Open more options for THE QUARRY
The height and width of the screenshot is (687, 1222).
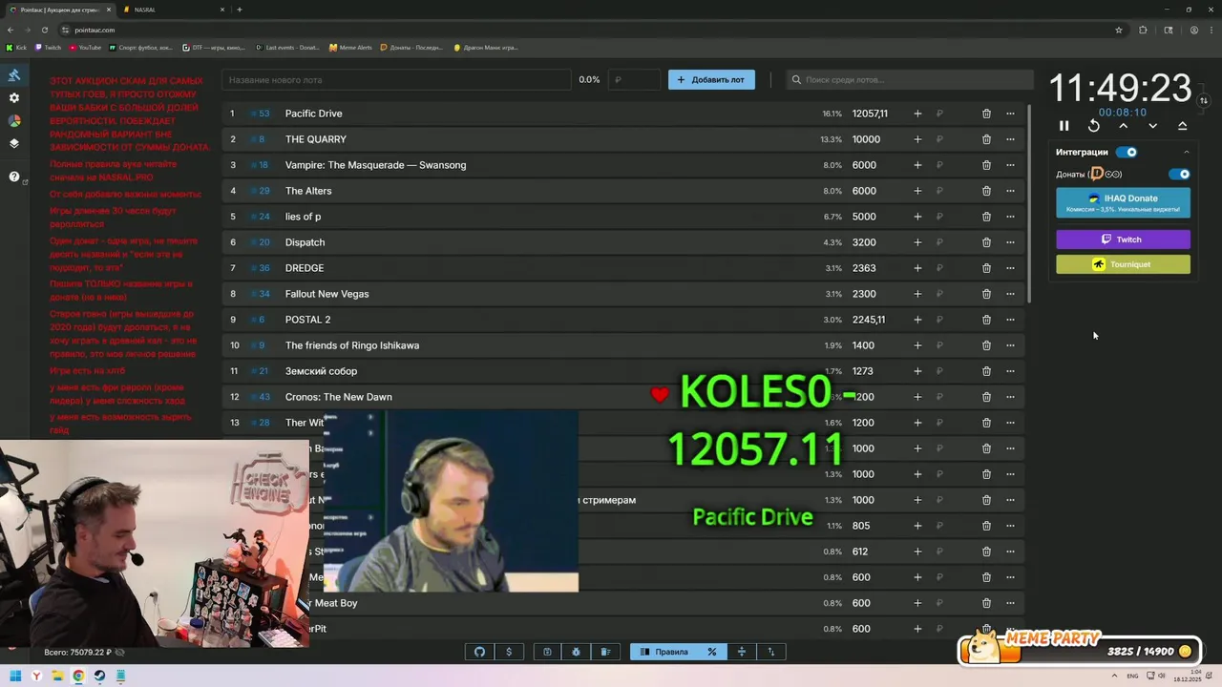tap(1010, 139)
